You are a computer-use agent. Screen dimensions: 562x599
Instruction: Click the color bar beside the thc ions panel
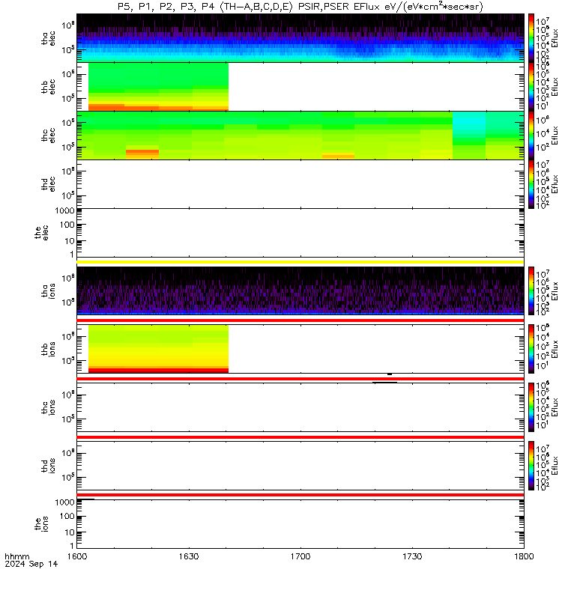point(531,407)
